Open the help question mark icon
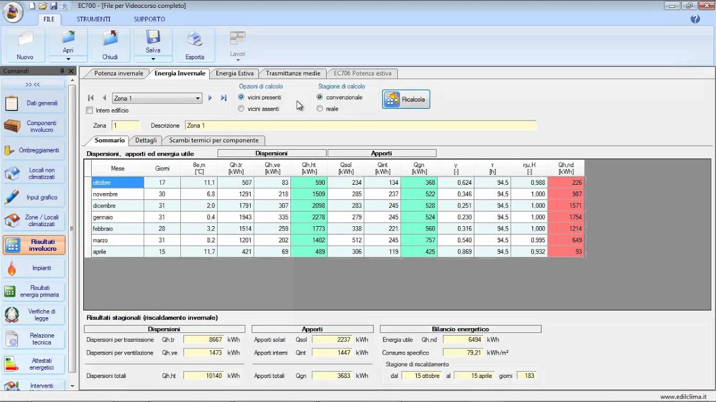This screenshot has height=402, width=716. point(695,19)
